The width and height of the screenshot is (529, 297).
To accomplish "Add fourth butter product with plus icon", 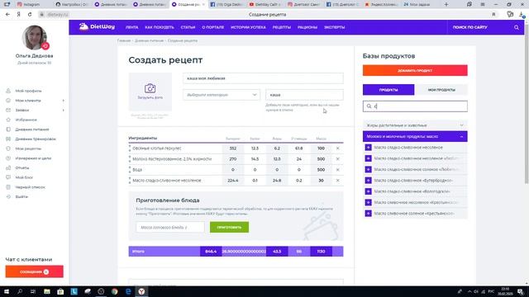I will click(368, 181).
